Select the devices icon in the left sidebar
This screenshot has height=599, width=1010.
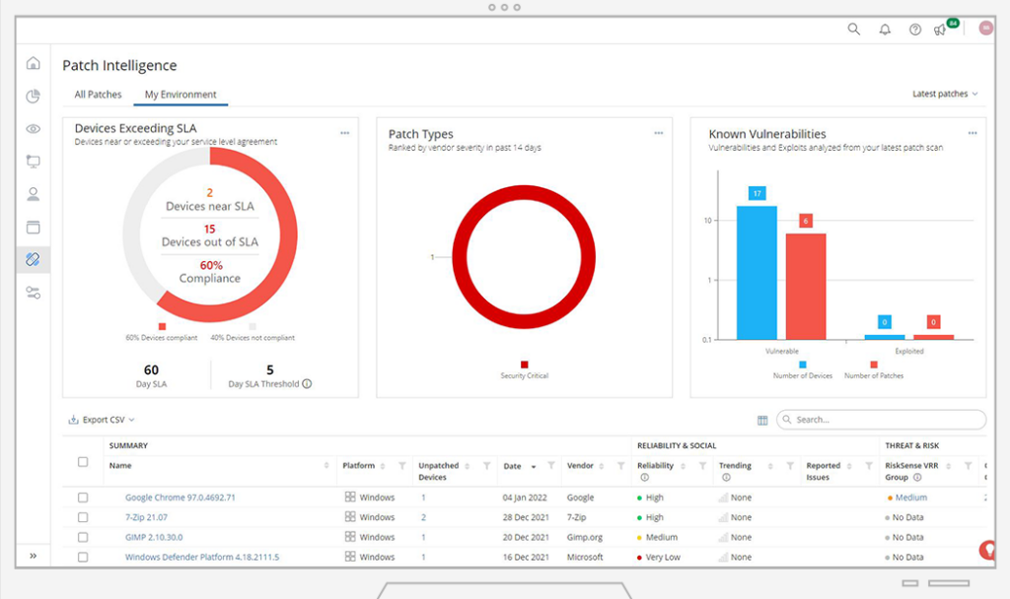click(x=34, y=161)
